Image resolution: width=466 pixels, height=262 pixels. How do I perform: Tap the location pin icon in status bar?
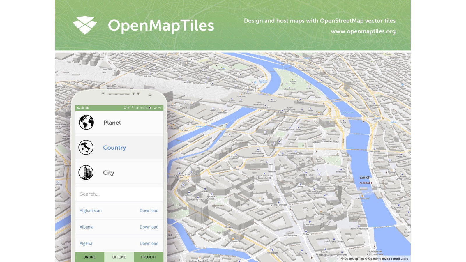125,108
